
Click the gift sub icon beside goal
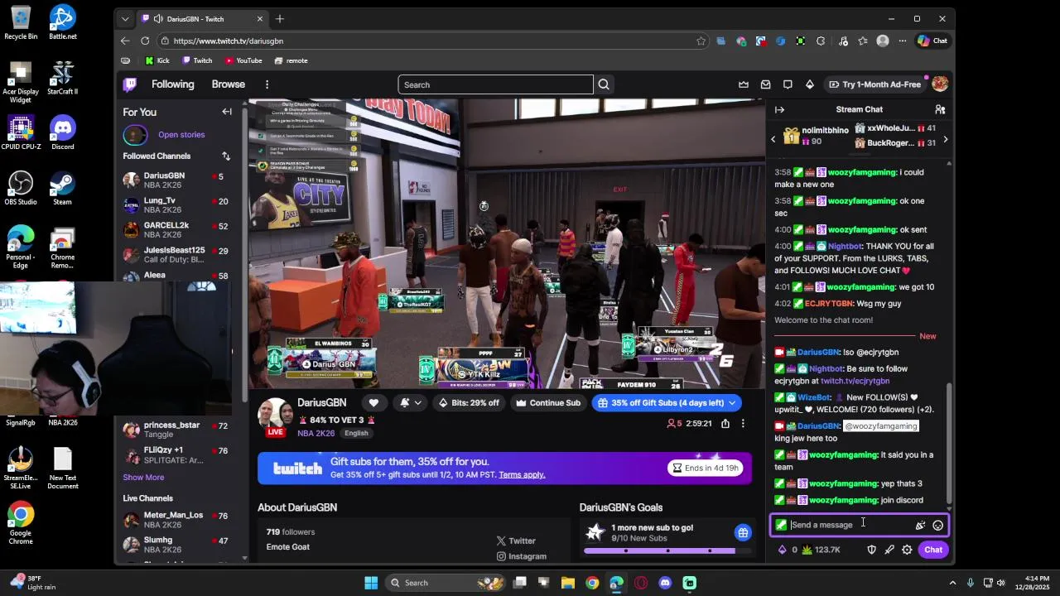pos(743,533)
